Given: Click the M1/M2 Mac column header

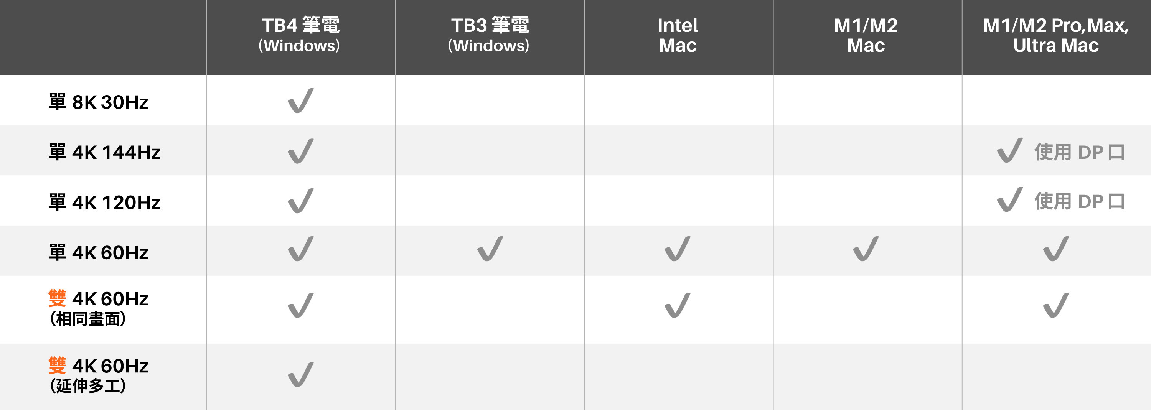Looking at the screenshot, I should tap(866, 35).
